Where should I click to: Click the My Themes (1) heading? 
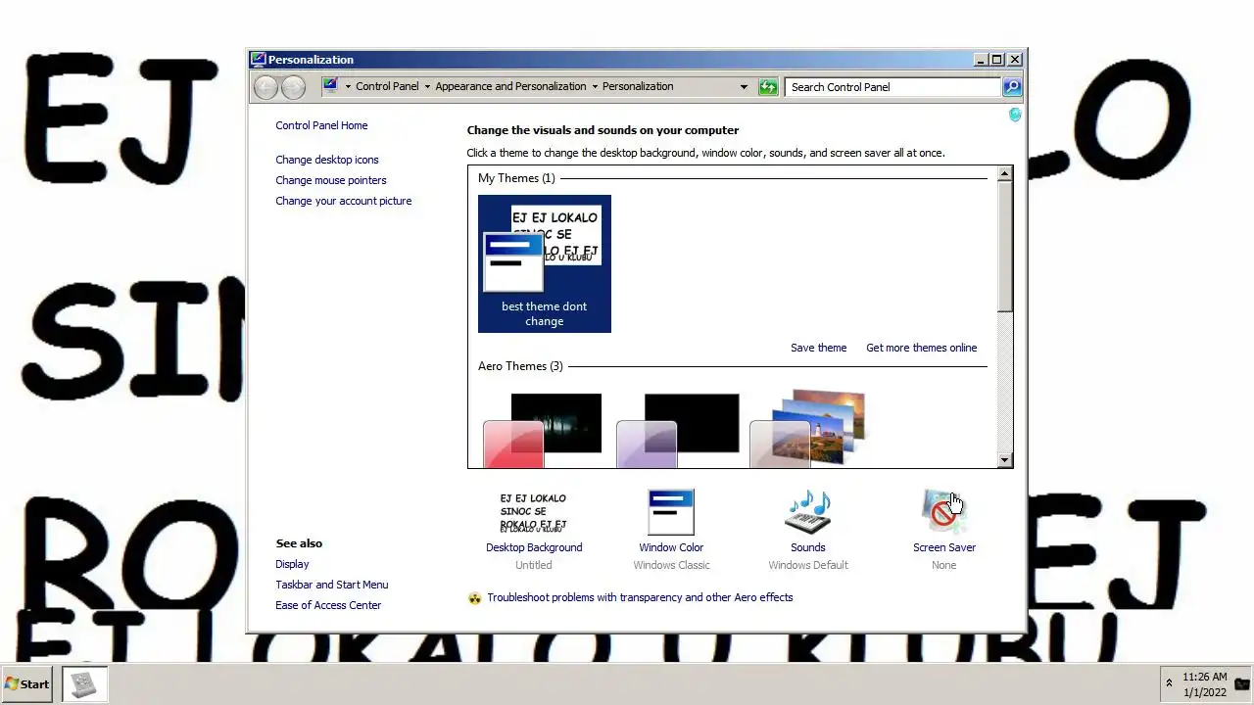(516, 178)
